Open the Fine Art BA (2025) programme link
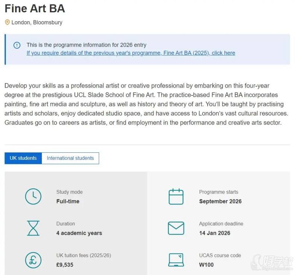 [x=131, y=53]
